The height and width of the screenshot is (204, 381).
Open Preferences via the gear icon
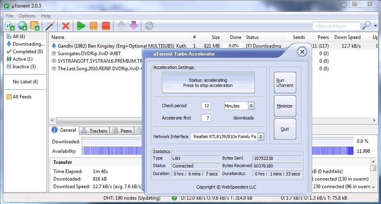[x=149, y=26]
